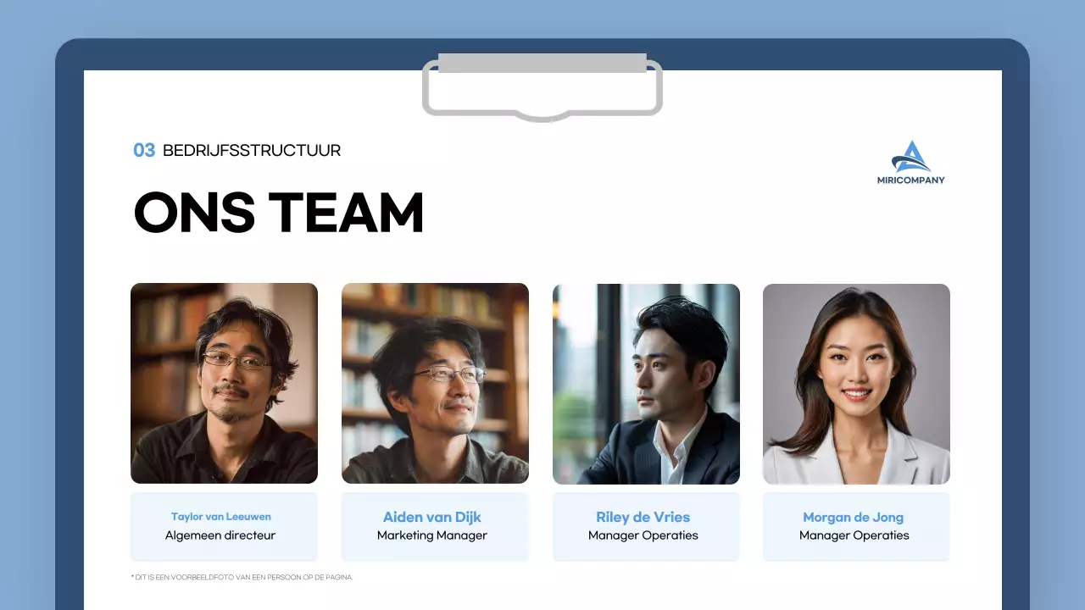
Task: Select the Marketing Manager job title
Action: click(x=432, y=535)
